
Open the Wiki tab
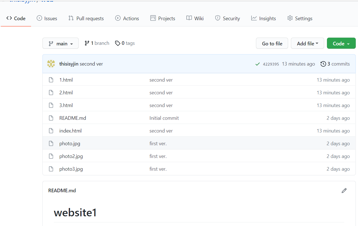point(195,19)
